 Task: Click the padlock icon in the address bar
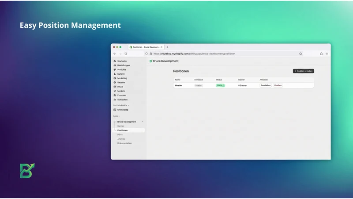[151, 54]
